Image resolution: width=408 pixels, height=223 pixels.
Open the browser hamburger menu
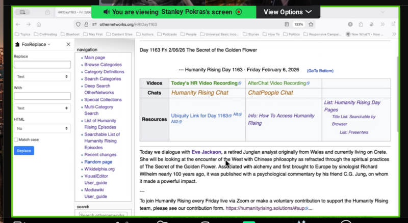tap(393, 24)
